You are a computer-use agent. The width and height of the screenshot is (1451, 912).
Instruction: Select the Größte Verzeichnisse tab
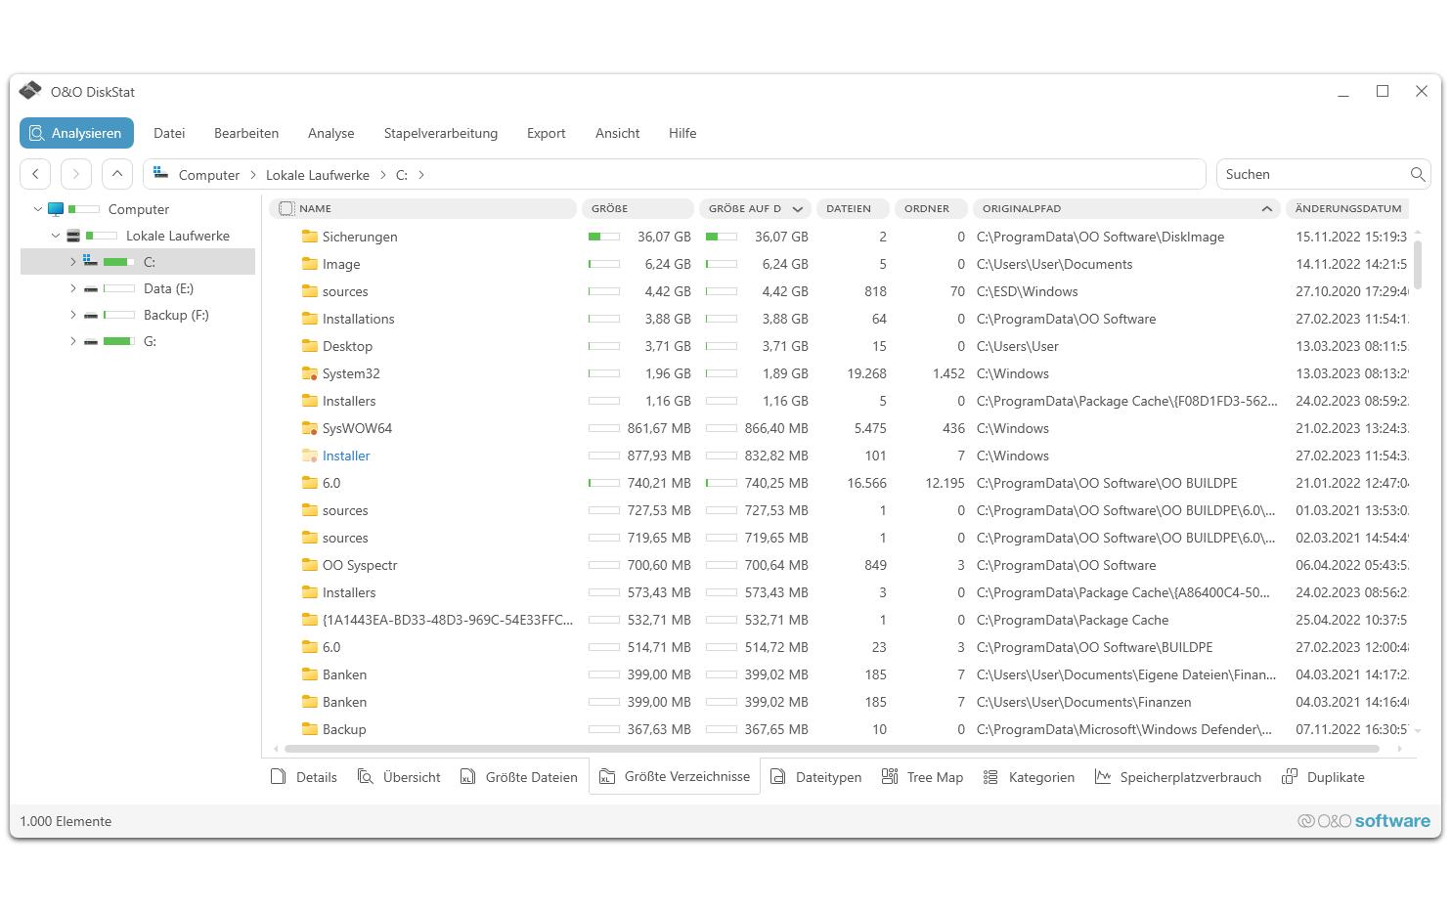tap(675, 776)
